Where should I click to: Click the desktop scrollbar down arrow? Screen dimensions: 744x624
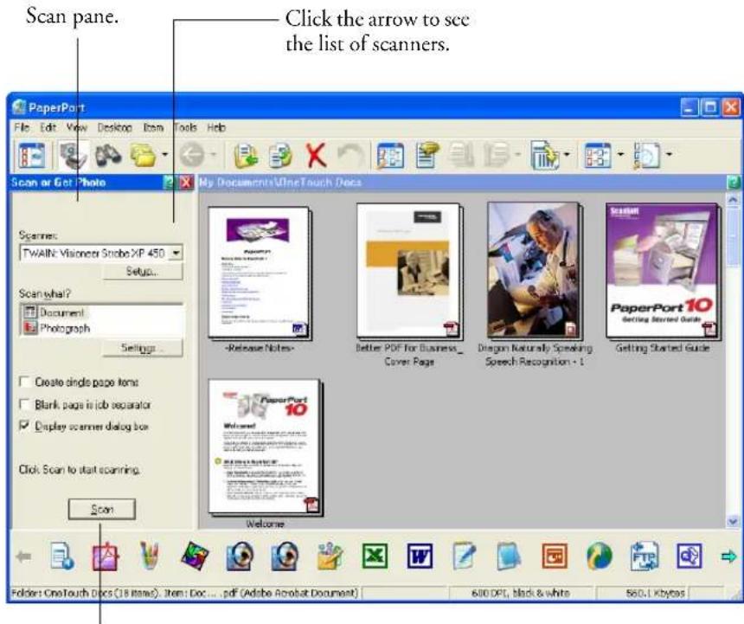click(733, 522)
